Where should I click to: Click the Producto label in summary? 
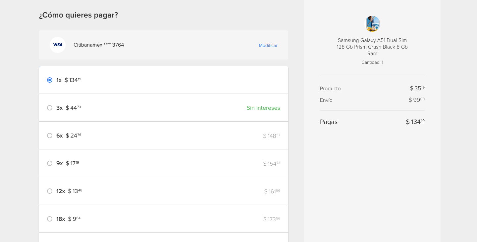tap(330, 89)
